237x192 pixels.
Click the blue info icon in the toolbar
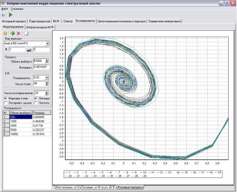coord(3,15)
